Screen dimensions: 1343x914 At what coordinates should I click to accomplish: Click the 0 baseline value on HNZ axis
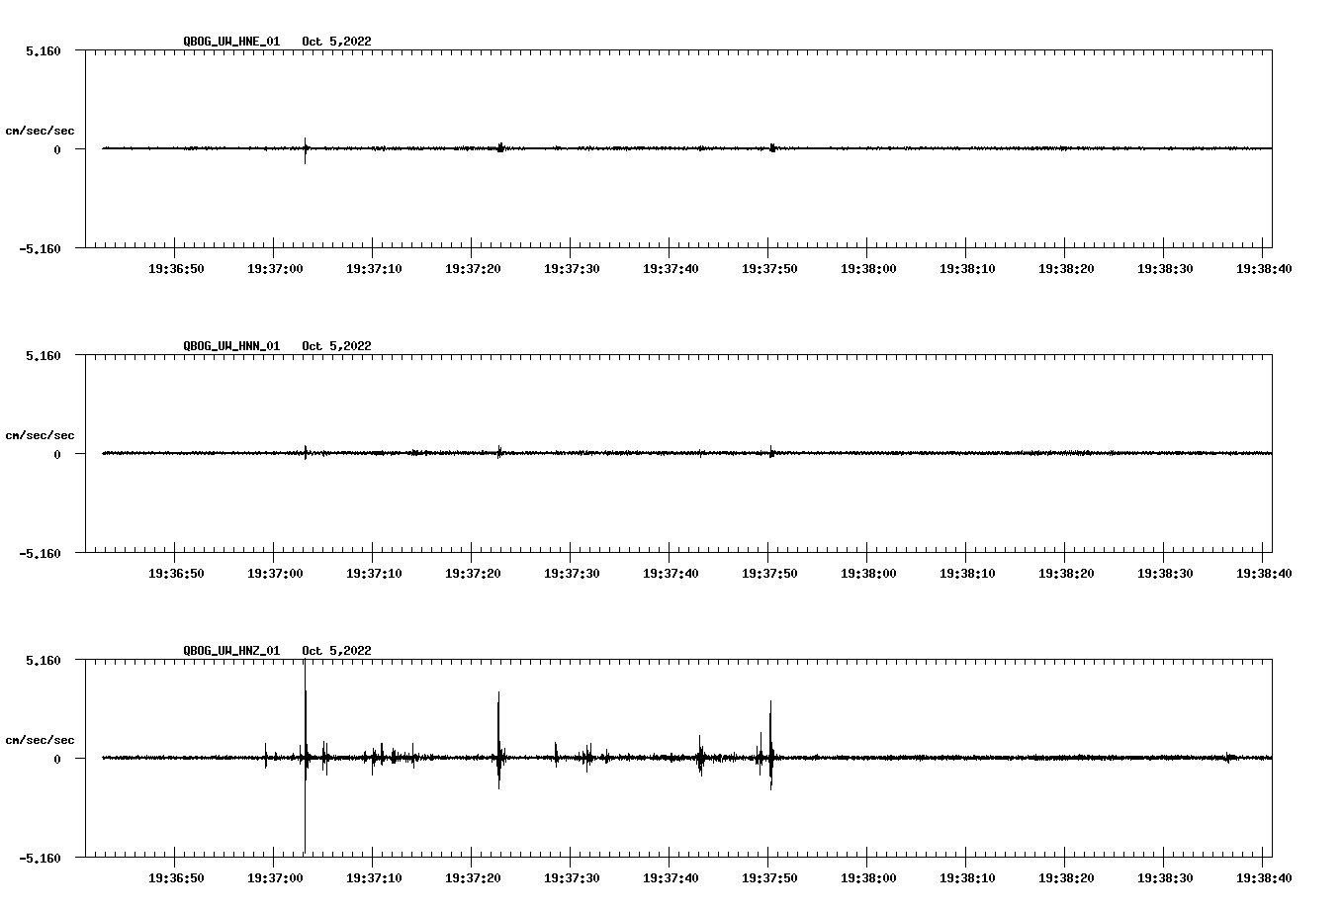(57, 759)
